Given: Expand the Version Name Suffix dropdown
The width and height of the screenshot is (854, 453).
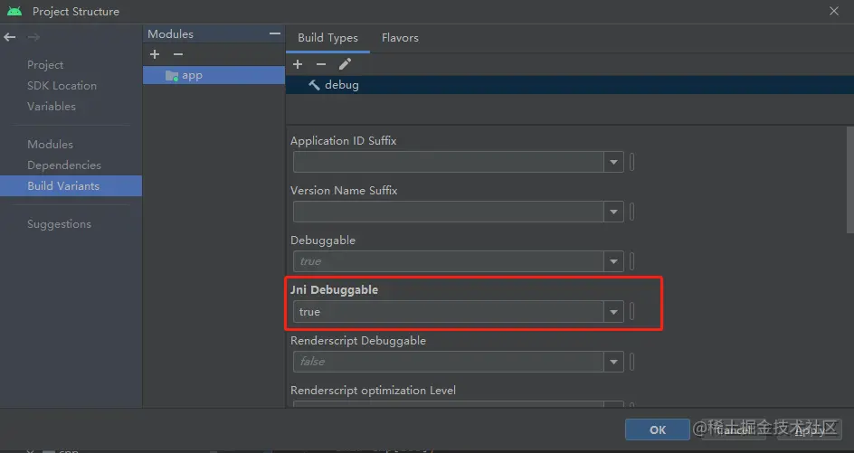Looking at the screenshot, I should 614,212.
